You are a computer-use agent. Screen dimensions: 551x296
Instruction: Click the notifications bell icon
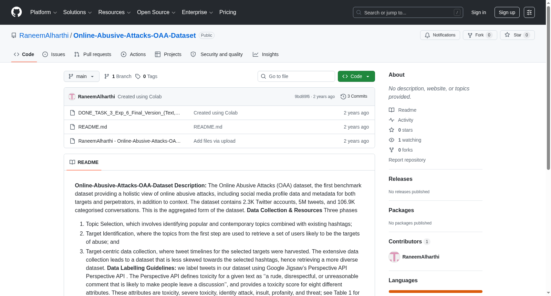[427, 35]
